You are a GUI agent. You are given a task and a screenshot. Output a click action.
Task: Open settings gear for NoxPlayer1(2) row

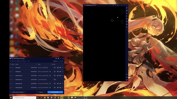[60, 84]
